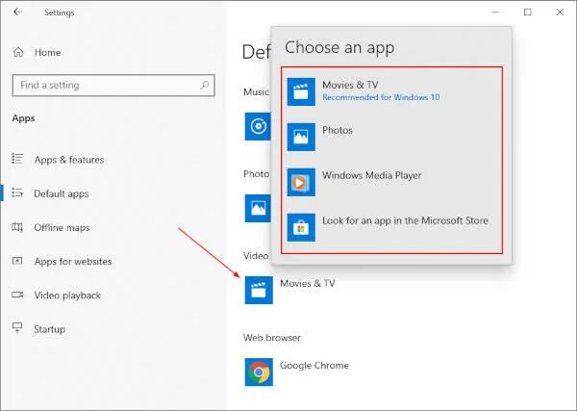Click the Music player default app icon
Screen dimensions: 577x411
pyautogui.click(x=258, y=126)
